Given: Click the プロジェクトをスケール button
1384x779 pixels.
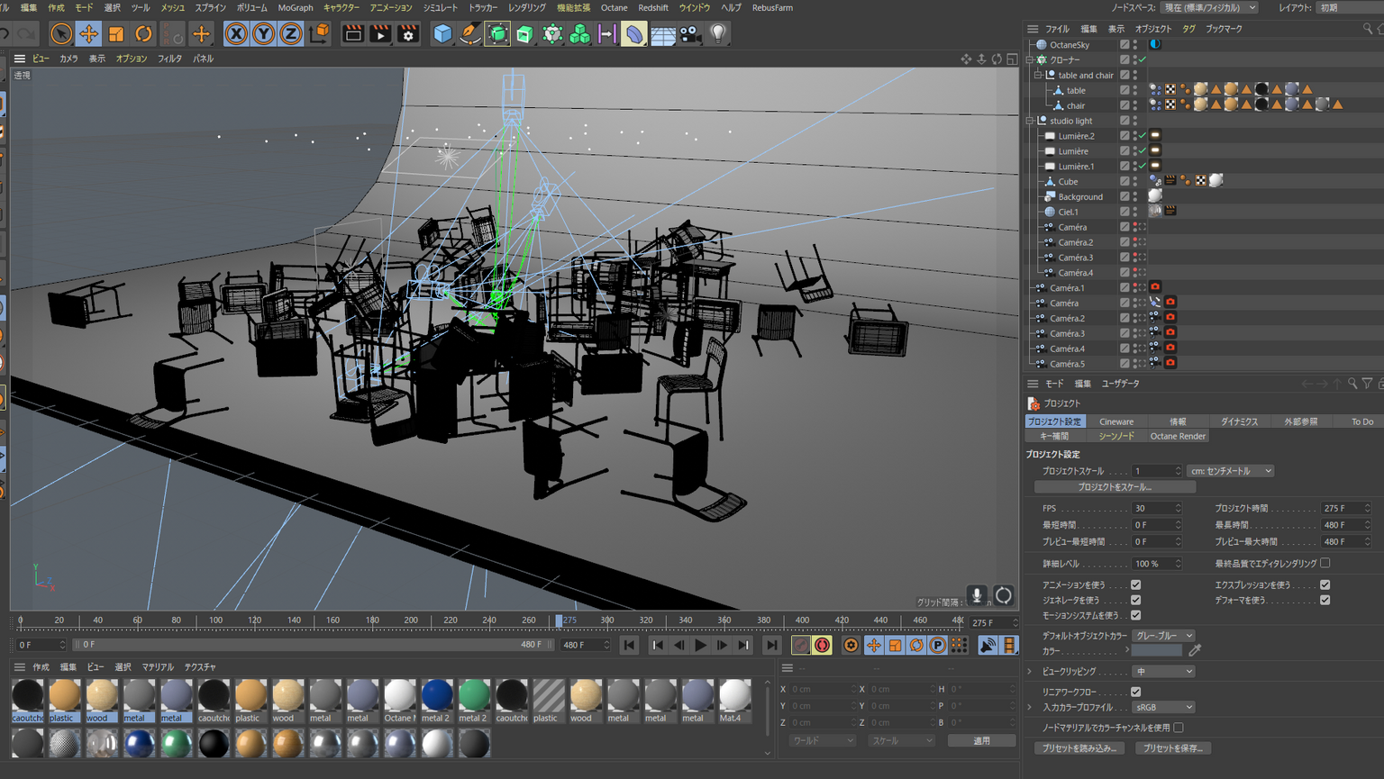Looking at the screenshot, I should [x=1115, y=487].
